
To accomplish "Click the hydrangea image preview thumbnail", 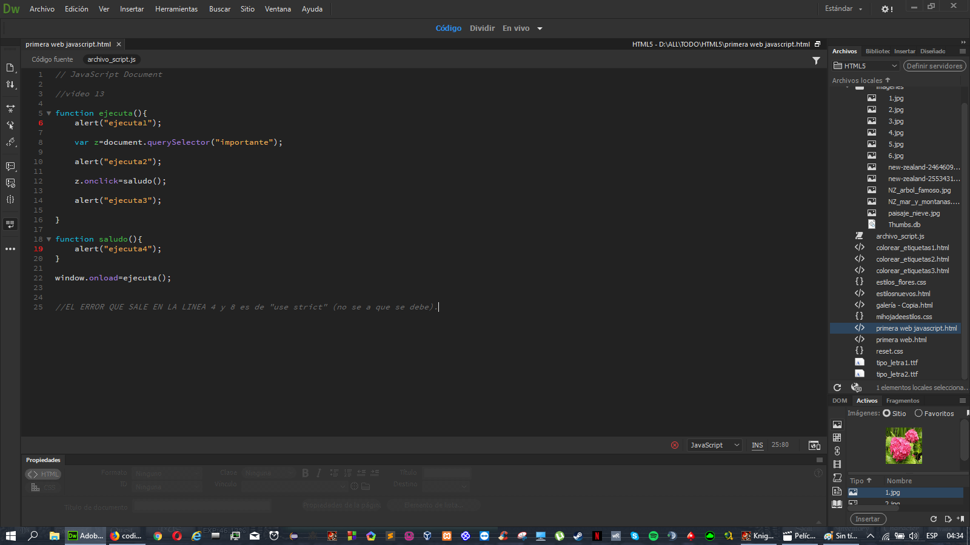I will point(903,445).
